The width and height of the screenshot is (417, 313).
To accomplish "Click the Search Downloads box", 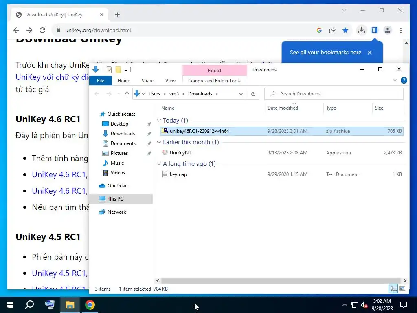I will 334,94.
